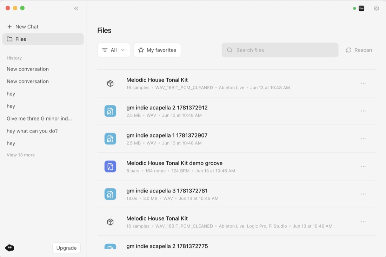Open the hey what can you do? chat
This screenshot has height=257, width=386.
(32, 131)
